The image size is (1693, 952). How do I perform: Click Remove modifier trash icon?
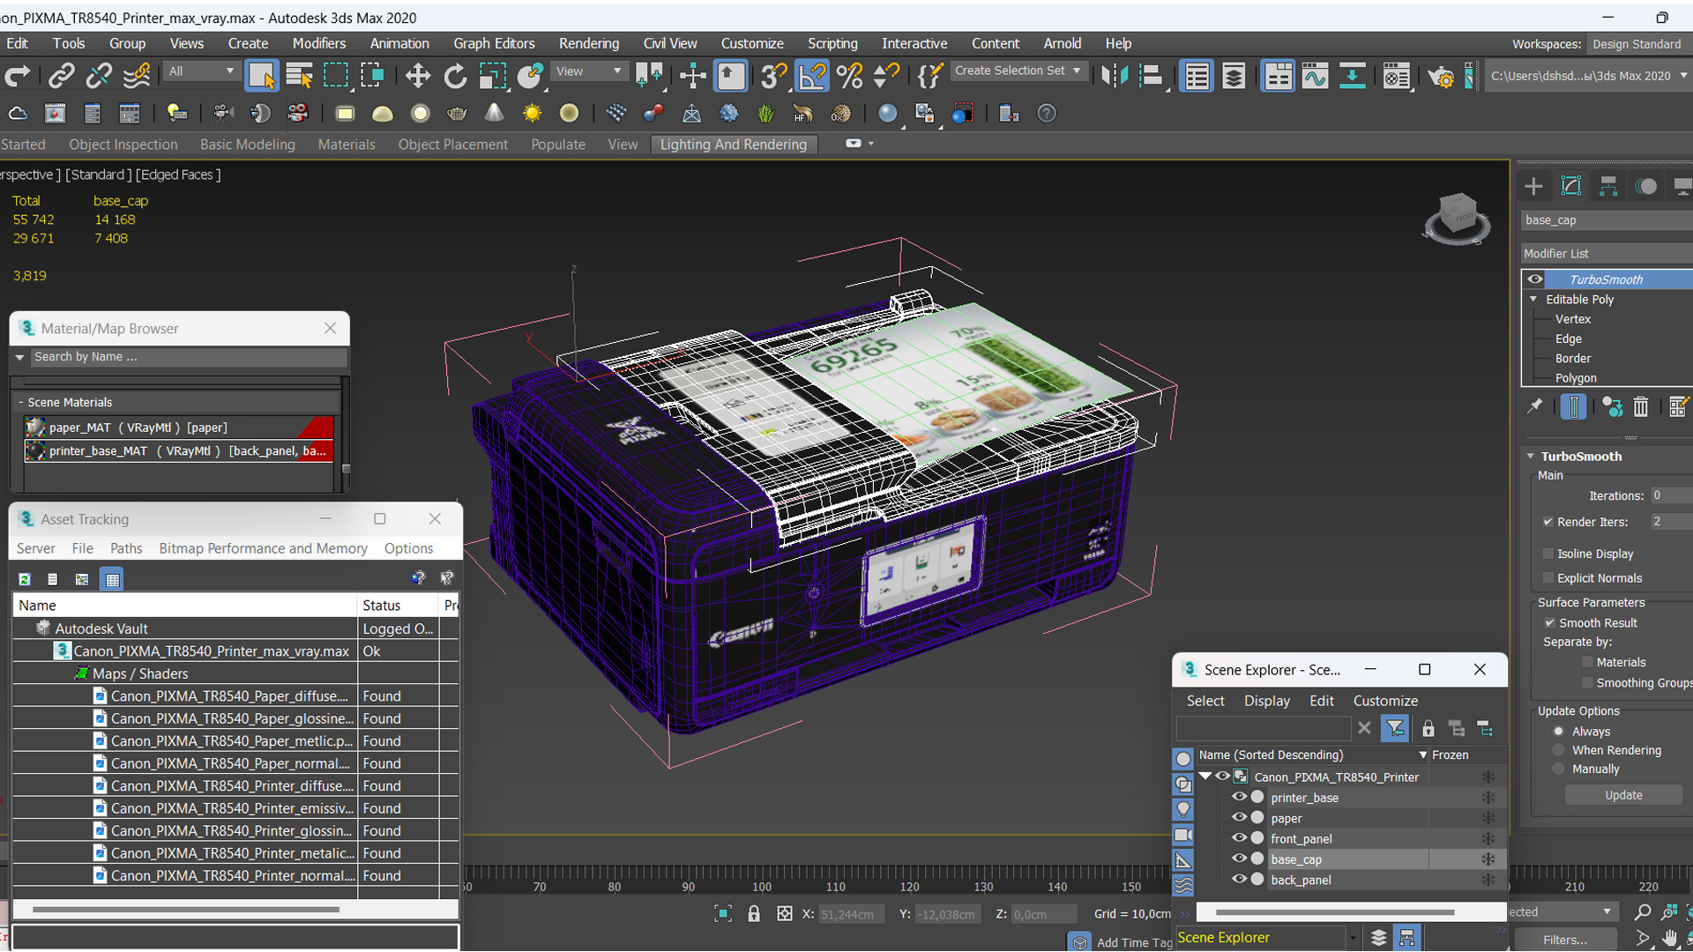tap(1640, 407)
